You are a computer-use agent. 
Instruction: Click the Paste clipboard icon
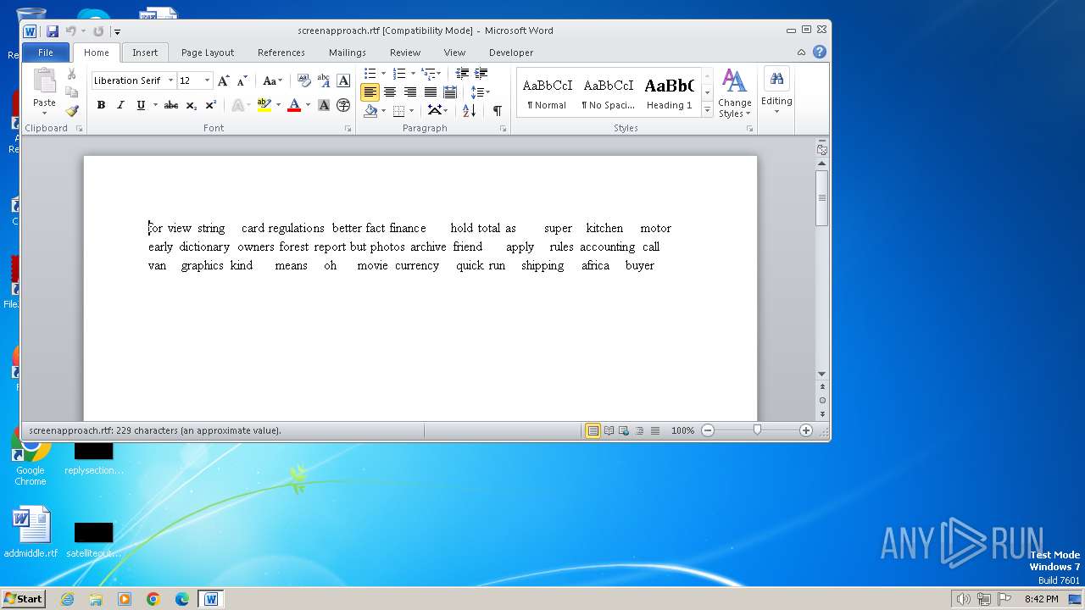click(x=44, y=82)
